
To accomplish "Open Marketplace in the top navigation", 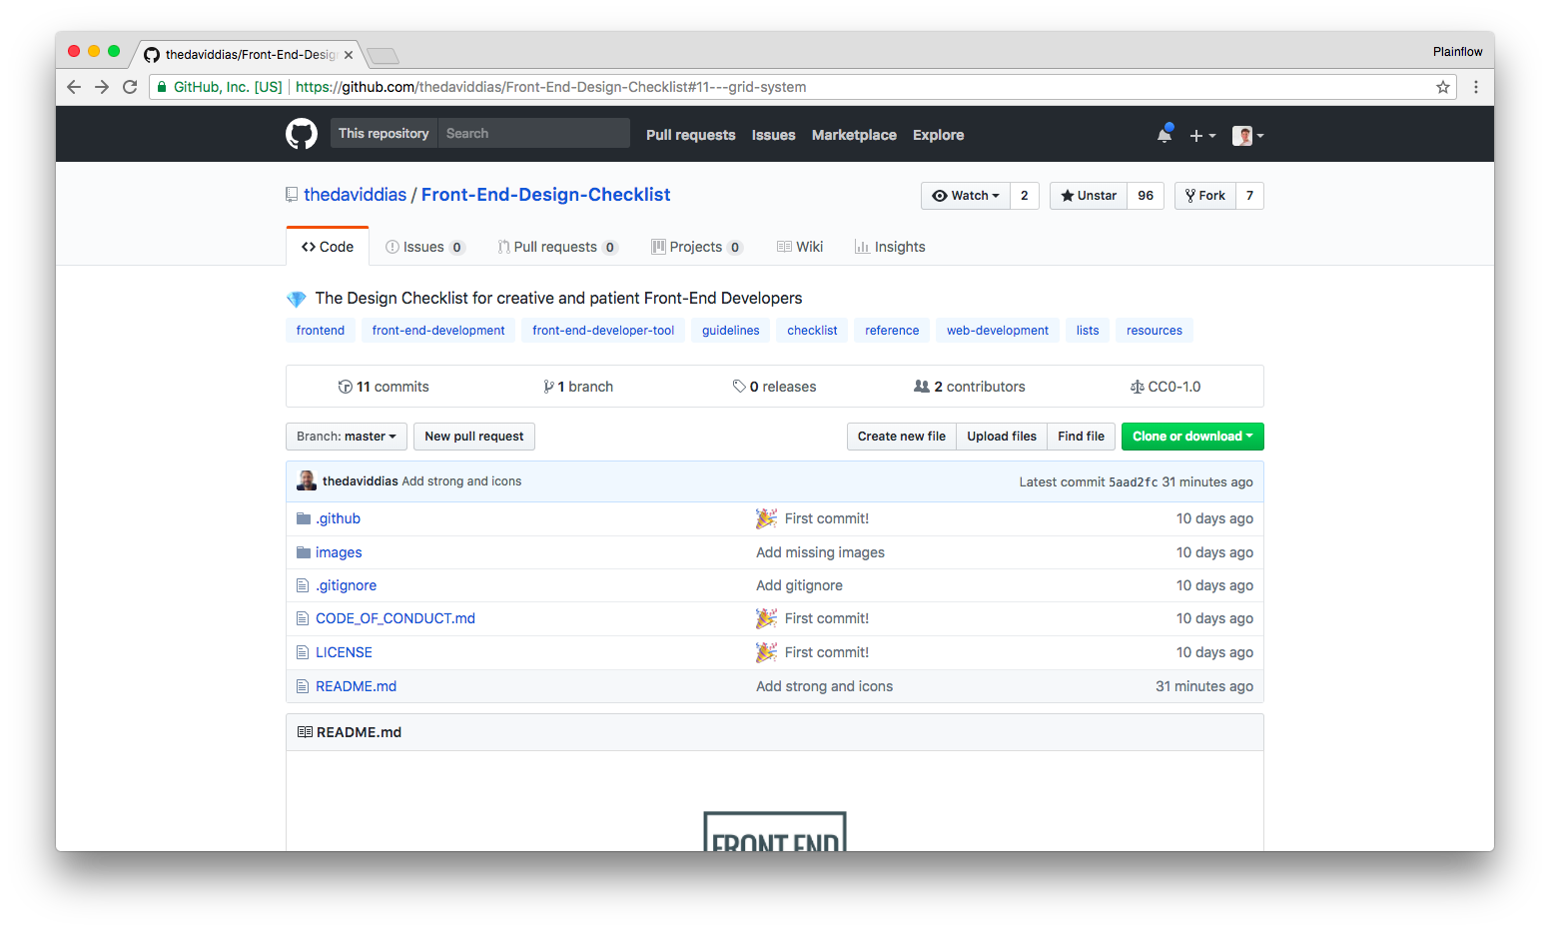I will 854,135.
